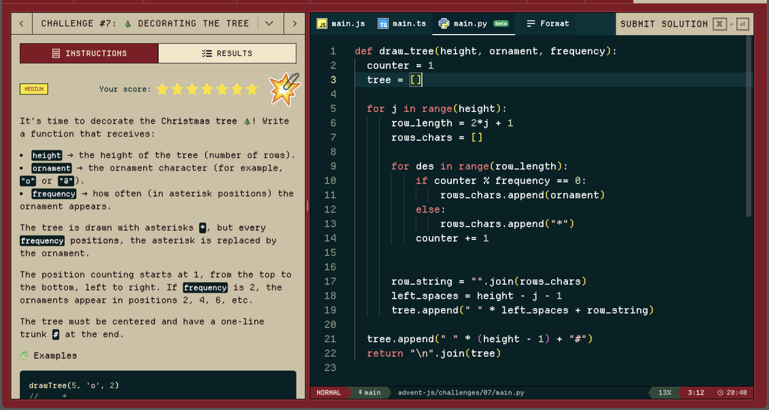Click the left arrow to go to previous challenge

click(x=21, y=23)
